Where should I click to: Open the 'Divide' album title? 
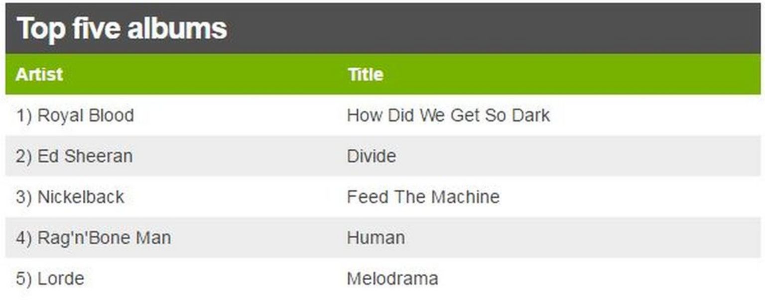point(372,156)
